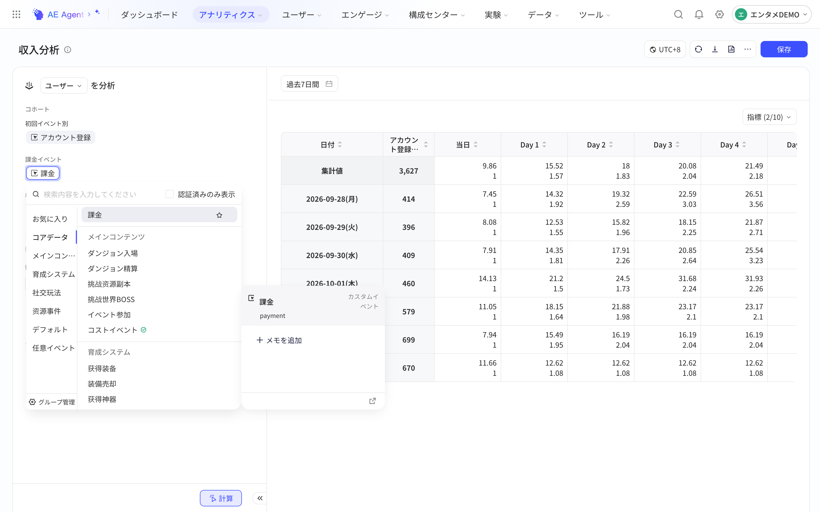Download the report with the download icon
This screenshot has width=820, height=512.
point(715,49)
